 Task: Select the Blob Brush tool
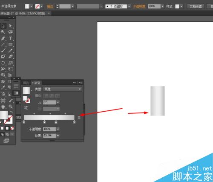coord(3,57)
